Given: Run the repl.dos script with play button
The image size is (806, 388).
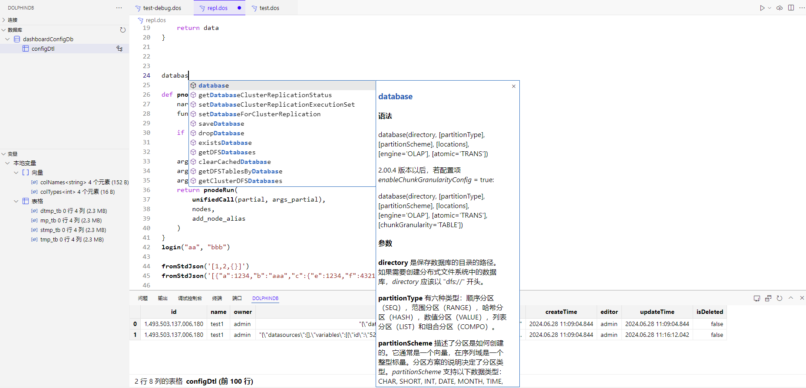Looking at the screenshot, I should [762, 8].
